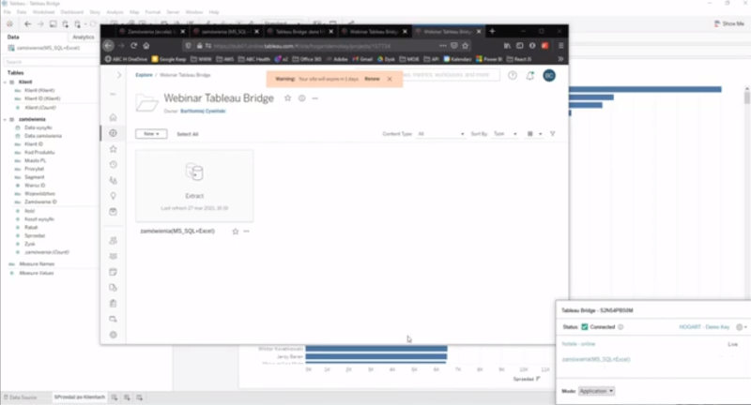Click the Tableau Desktop save icon
Viewport: 751px width, 405px height.
(x=53, y=24)
